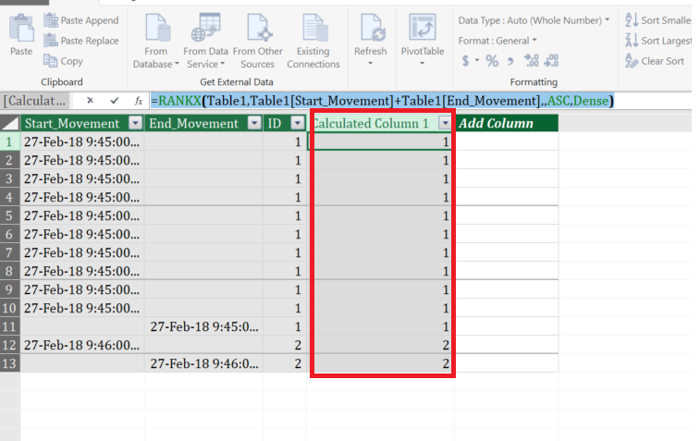700x441 pixels.
Task: Apply percentage format
Action: pyautogui.click(x=492, y=61)
